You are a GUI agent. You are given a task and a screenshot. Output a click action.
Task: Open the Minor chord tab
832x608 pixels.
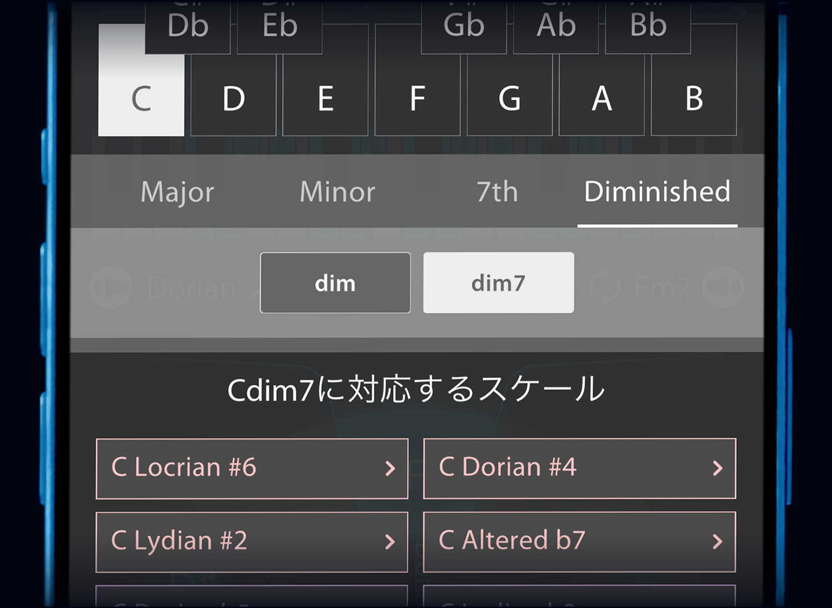click(x=337, y=192)
